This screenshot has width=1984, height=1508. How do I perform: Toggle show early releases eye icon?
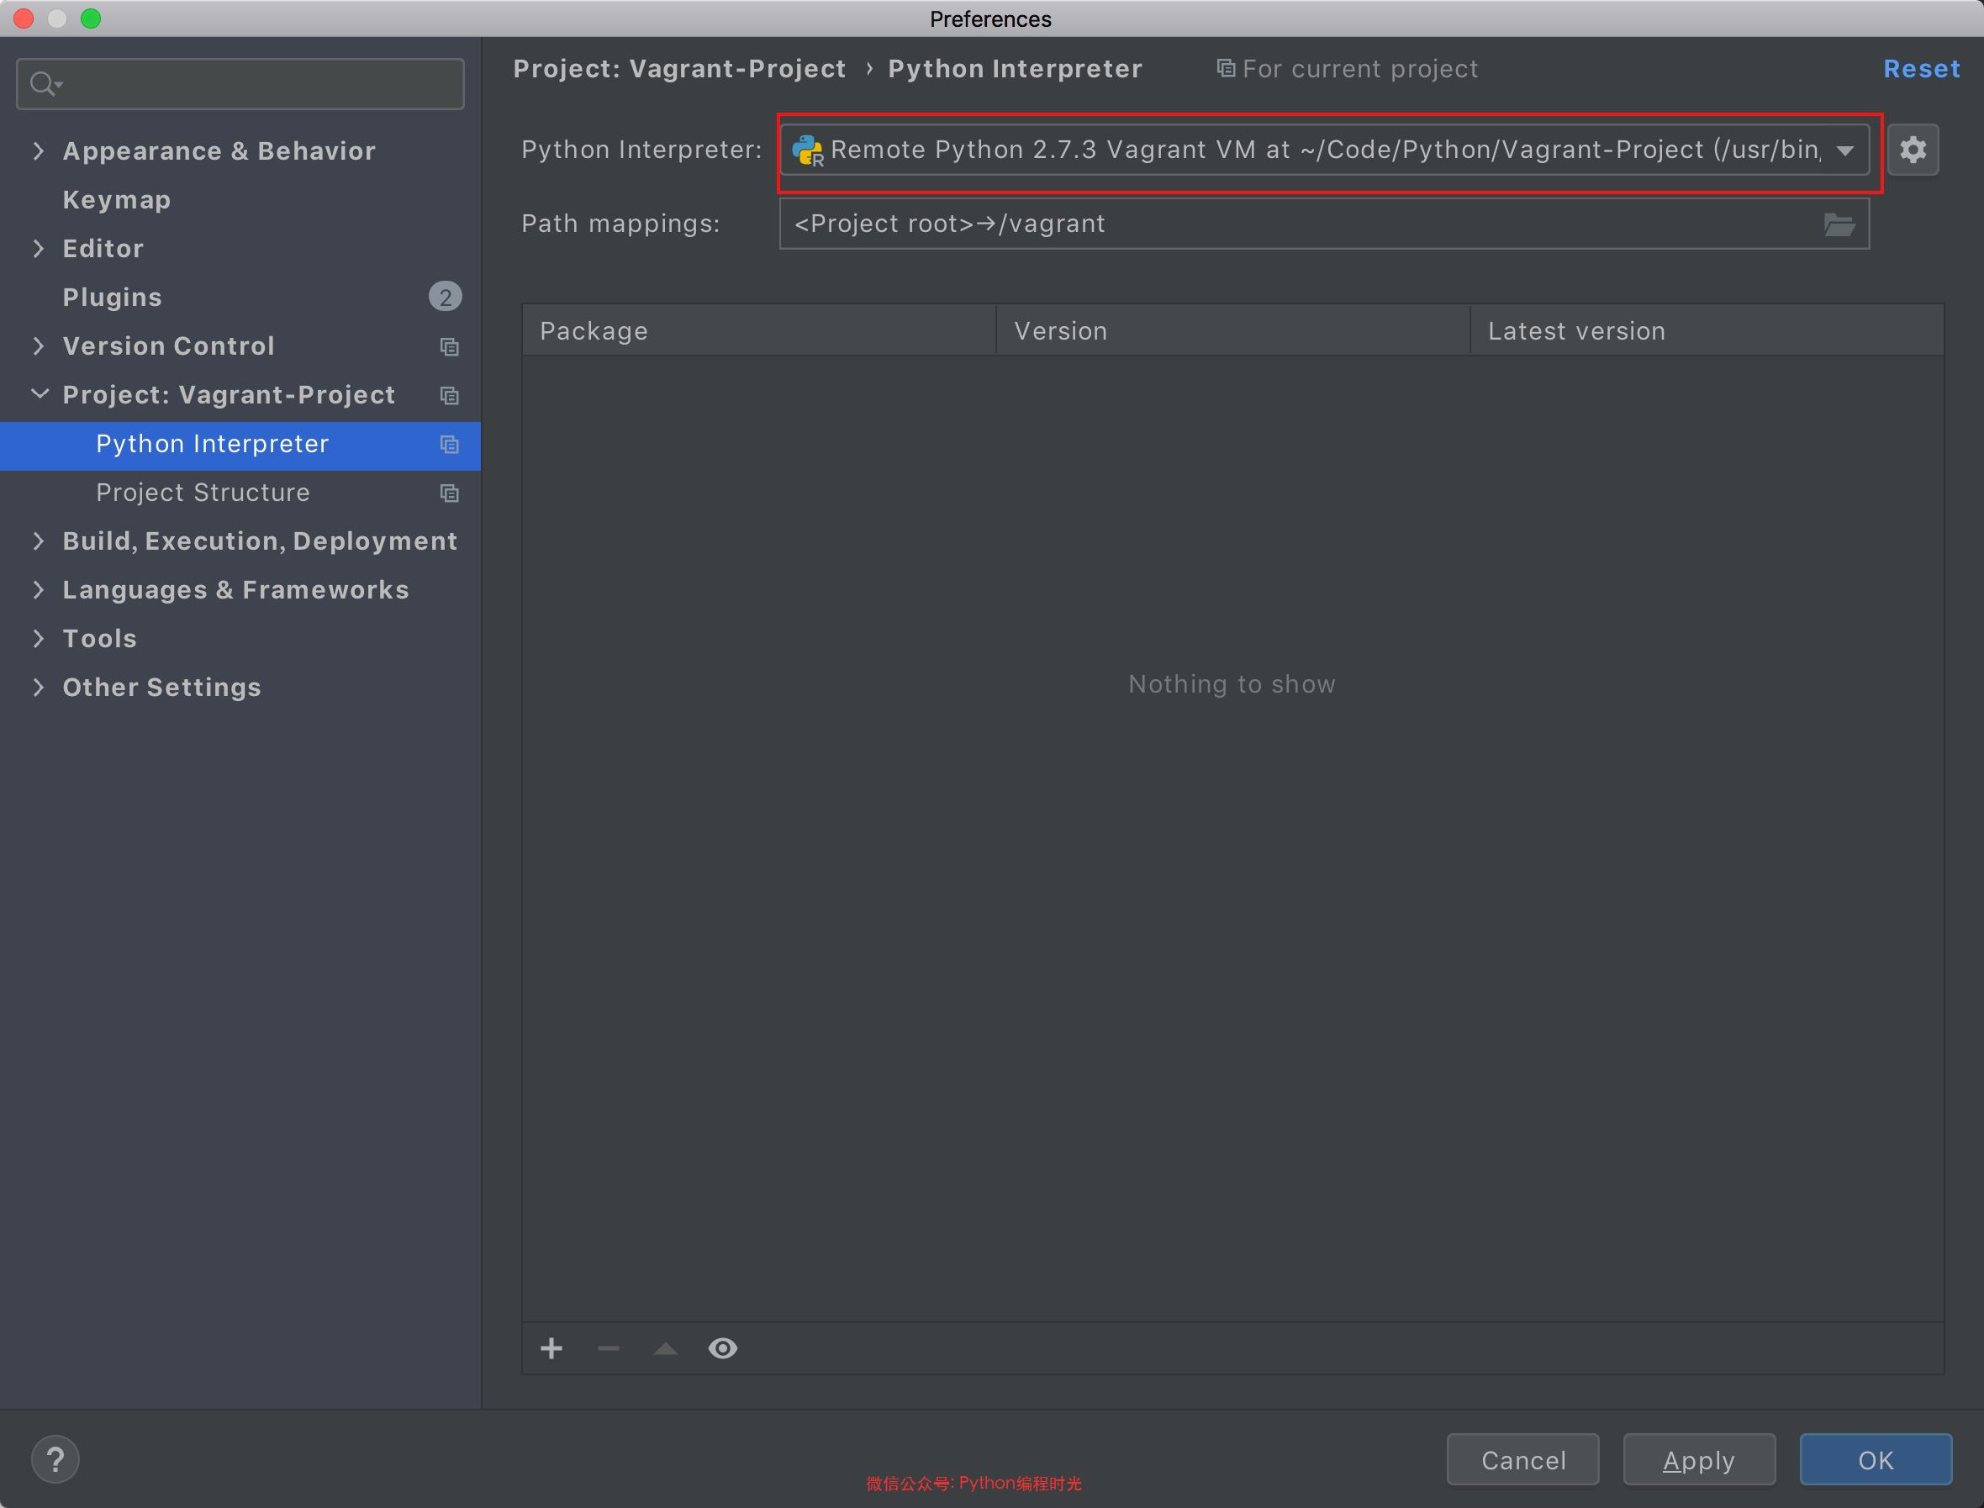723,1348
